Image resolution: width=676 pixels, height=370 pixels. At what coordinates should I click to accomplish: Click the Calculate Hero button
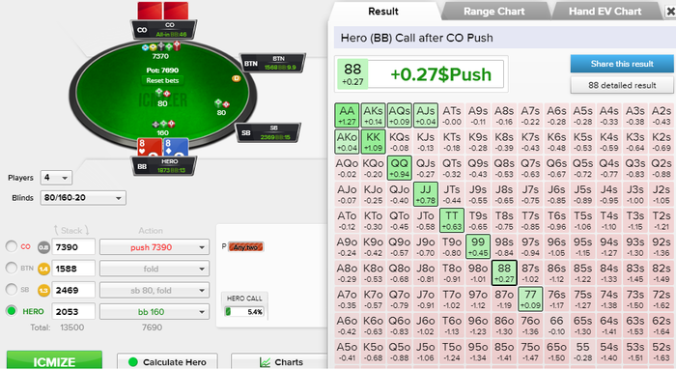(167, 362)
